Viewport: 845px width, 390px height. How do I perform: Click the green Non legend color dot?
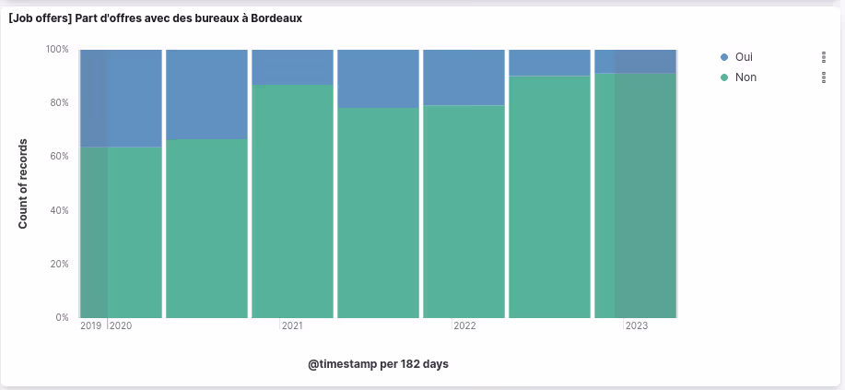pyautogui.click(x=724, y=77)
